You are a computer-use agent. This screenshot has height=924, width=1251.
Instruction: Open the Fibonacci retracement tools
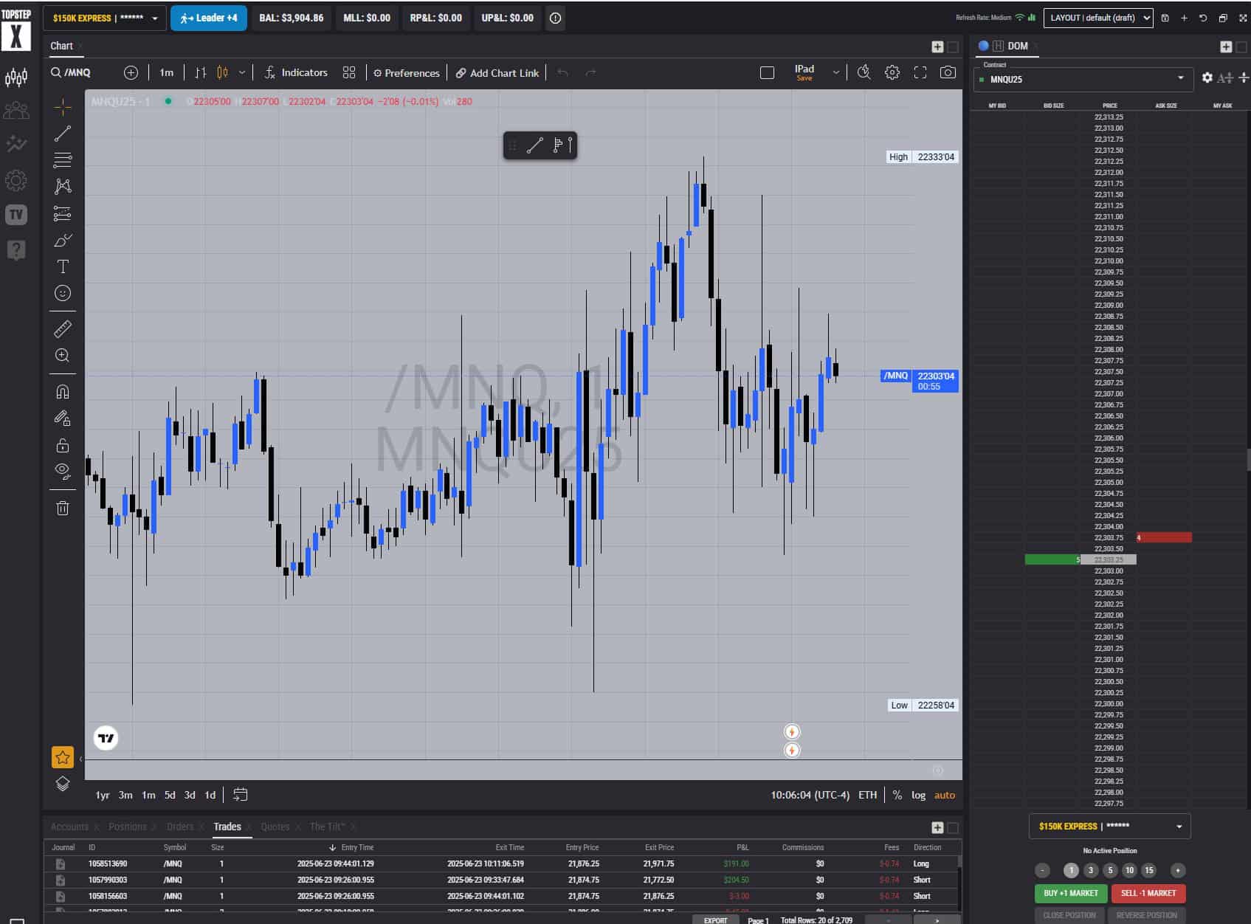click(x=63, y=160)
